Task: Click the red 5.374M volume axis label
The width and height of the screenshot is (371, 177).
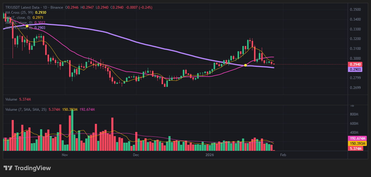Action: [x=356, y=148]
